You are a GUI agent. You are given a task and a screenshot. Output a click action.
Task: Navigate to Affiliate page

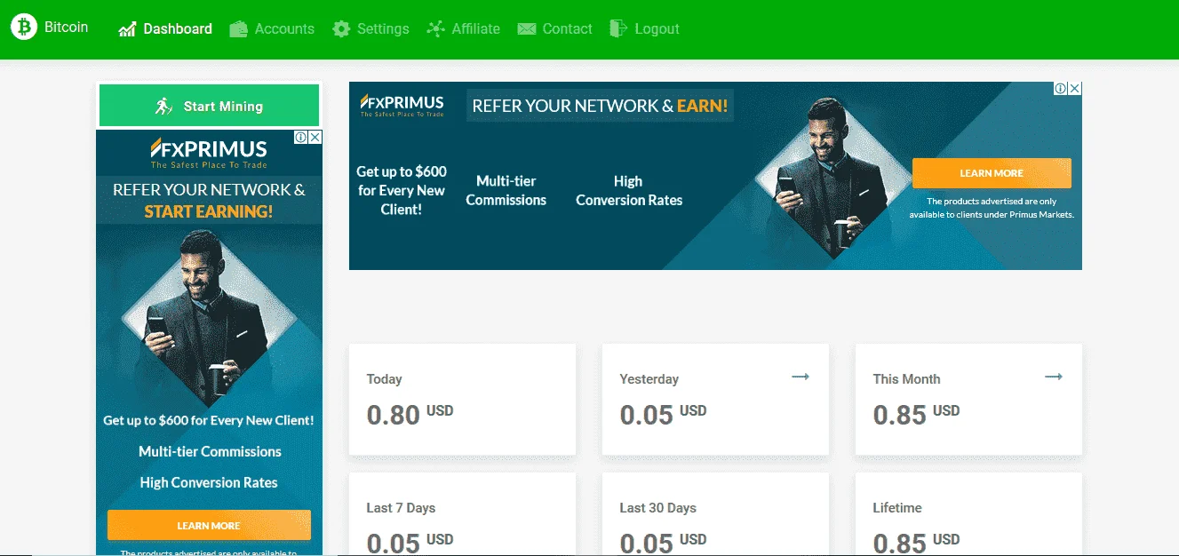click(463, 29)
